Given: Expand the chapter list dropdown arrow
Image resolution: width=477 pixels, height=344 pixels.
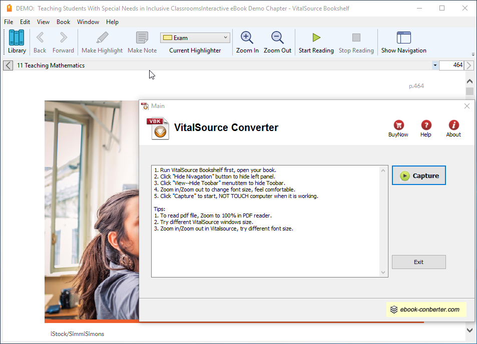Looking at the screenshot, I should click(x=435, y=65).
